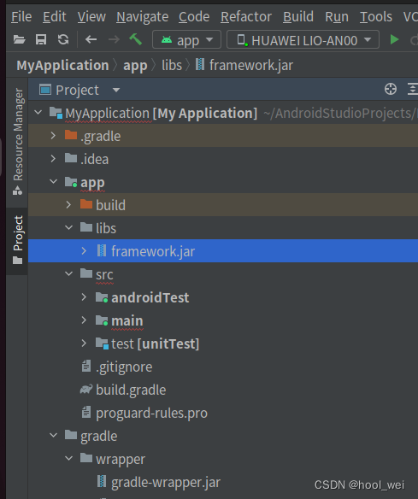Select the .gradle folder row
Screen dimensions: 418x499
tap(223, 136)
